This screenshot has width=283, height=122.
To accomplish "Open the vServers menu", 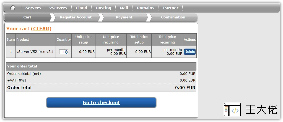I will tap(58, 8).
